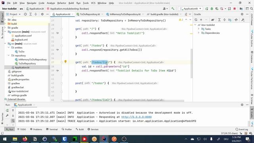The height and width of the screenshot is (143, 254).
Task: Open Run panel wrench settings
Action: pos(7,116)
